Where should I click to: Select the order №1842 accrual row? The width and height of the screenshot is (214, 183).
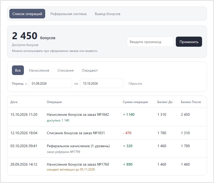[107, 117]
